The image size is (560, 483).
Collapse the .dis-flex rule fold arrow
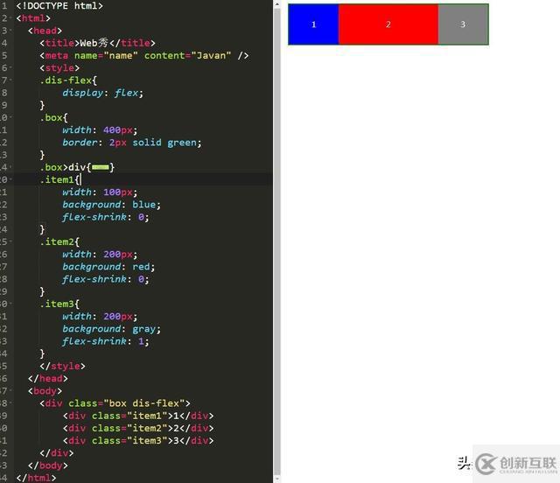point(10,80)
